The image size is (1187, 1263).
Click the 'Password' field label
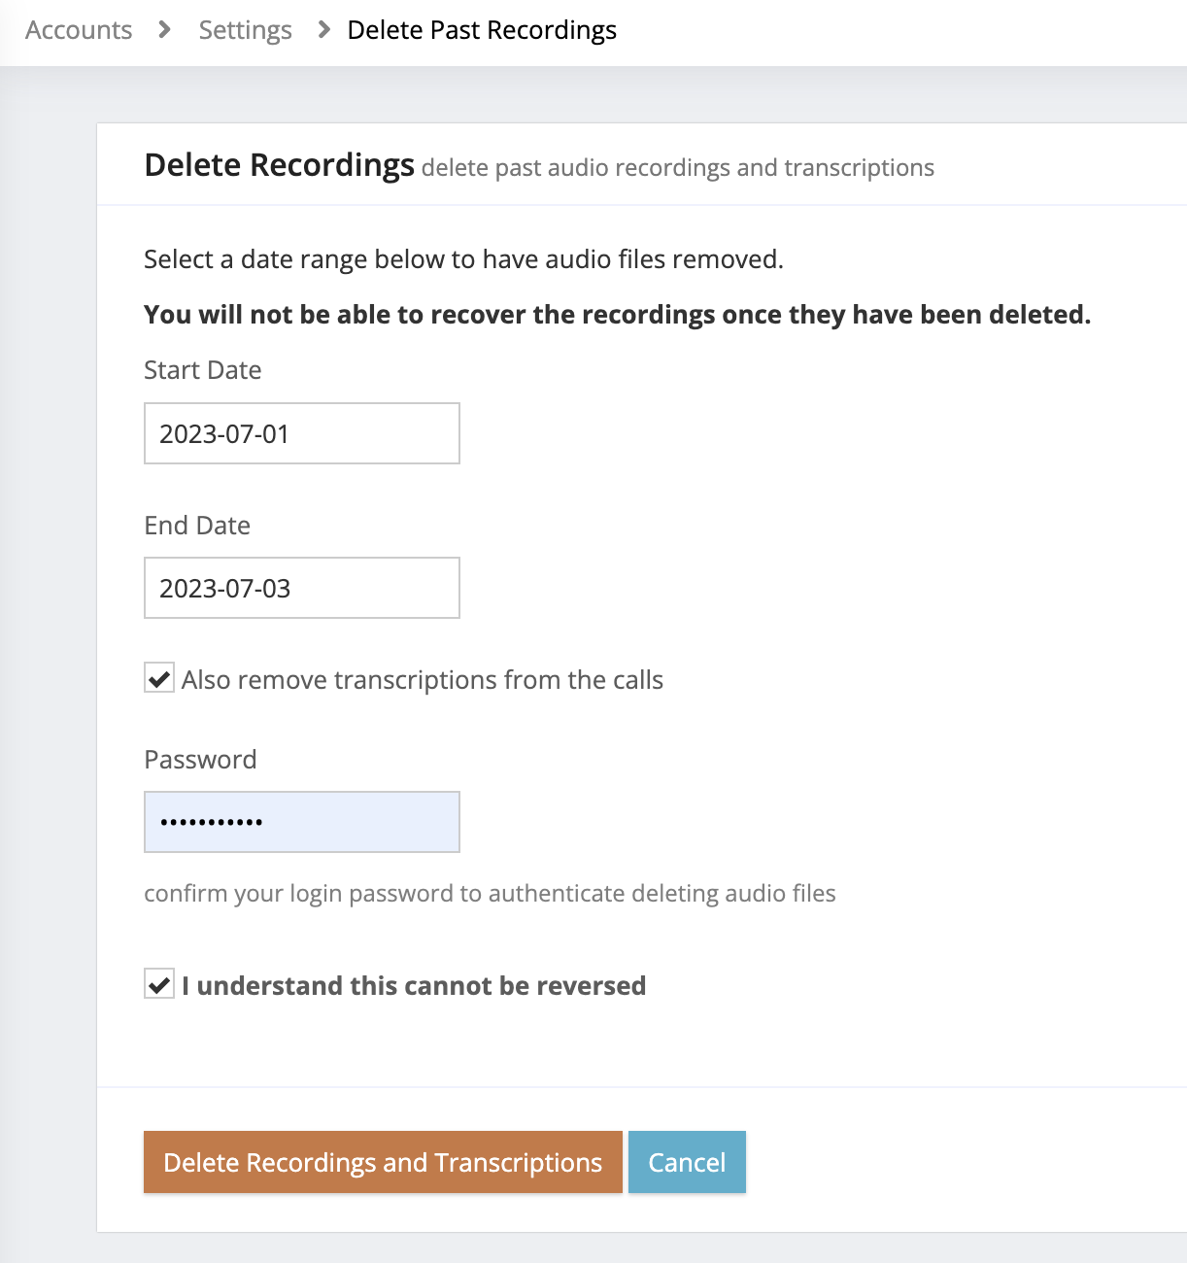pos(200,759)
